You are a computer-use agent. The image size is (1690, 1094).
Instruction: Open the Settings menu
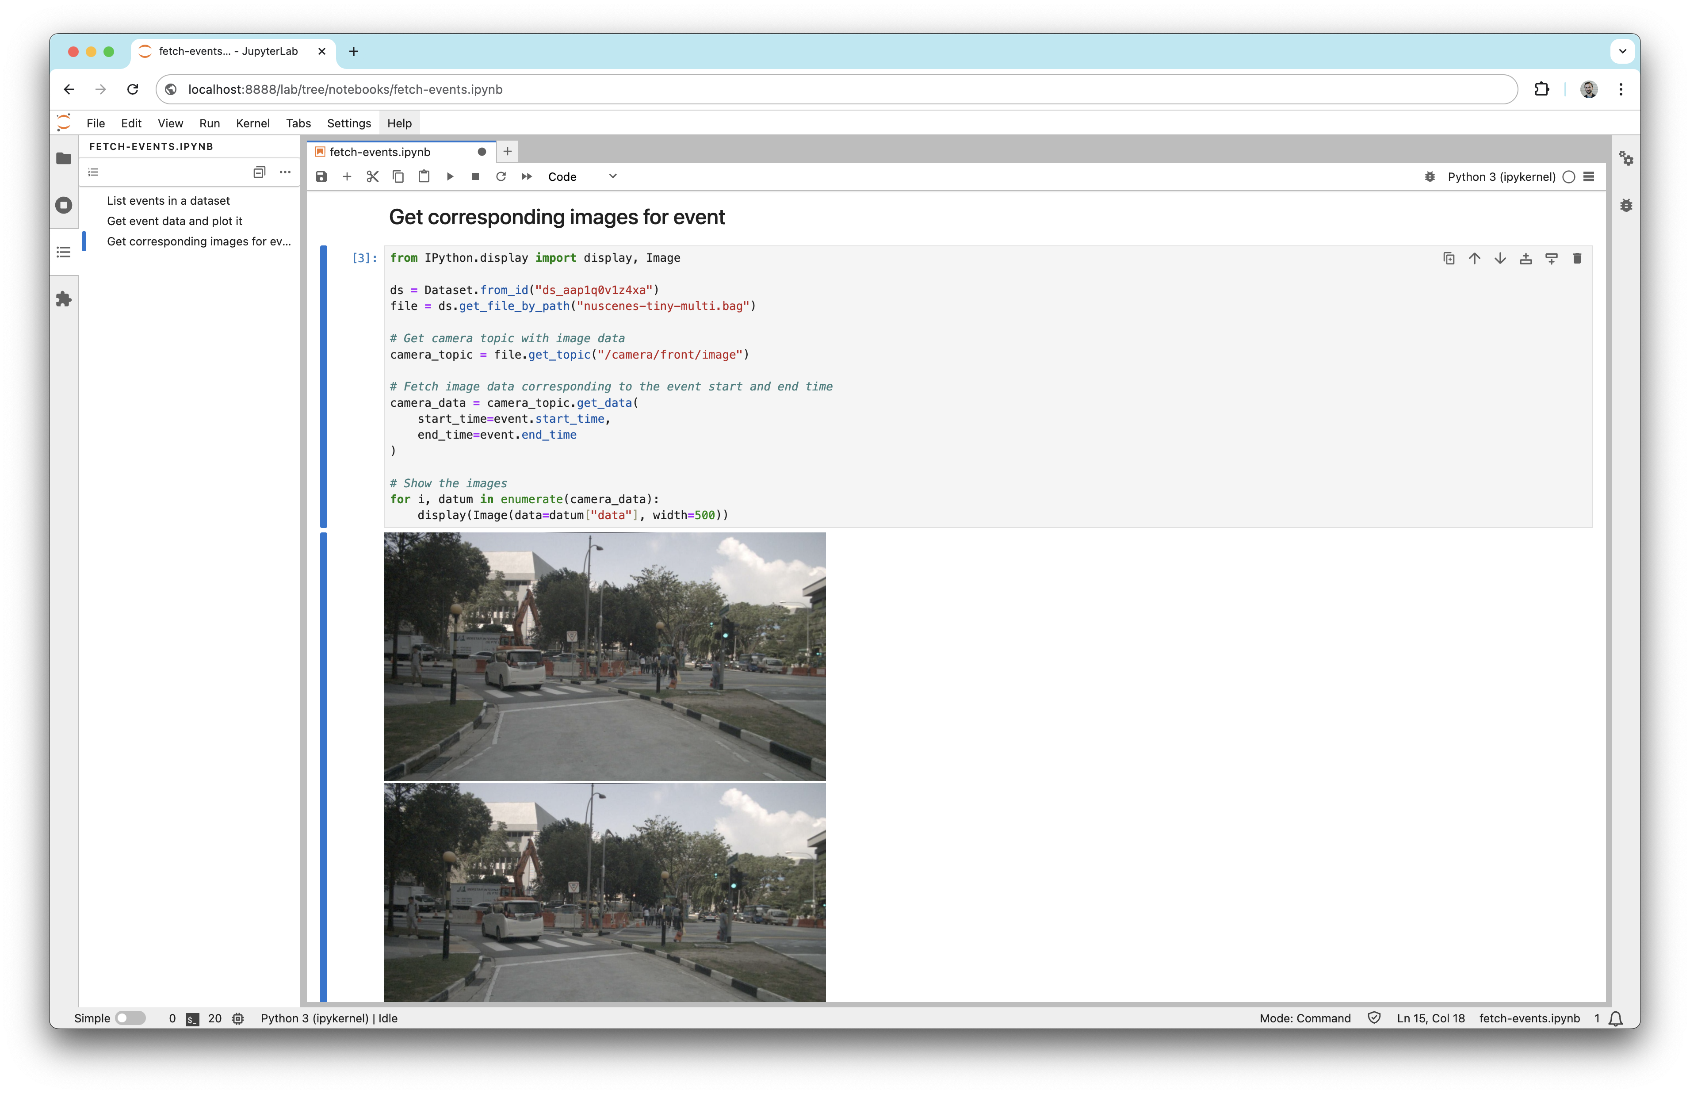(x=348, y=123)
